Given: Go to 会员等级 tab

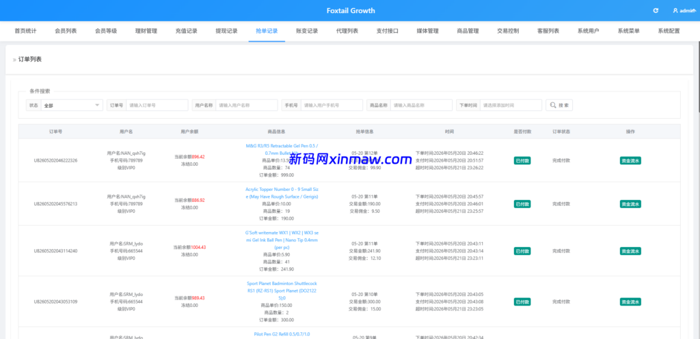Looking at the screenshot, I should click(x=106, y=31).
